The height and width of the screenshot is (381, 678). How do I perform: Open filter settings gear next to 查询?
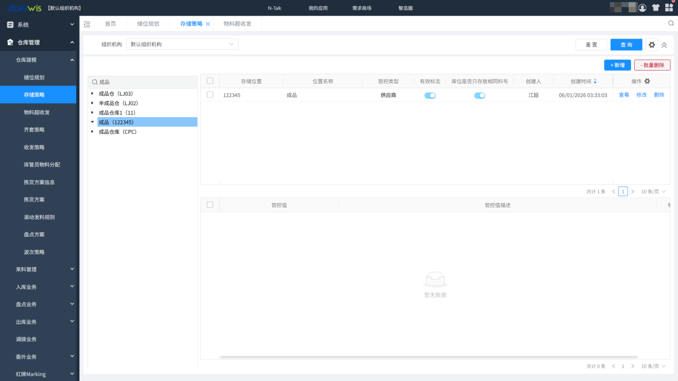pyautogui.click(x=652, y=45)
